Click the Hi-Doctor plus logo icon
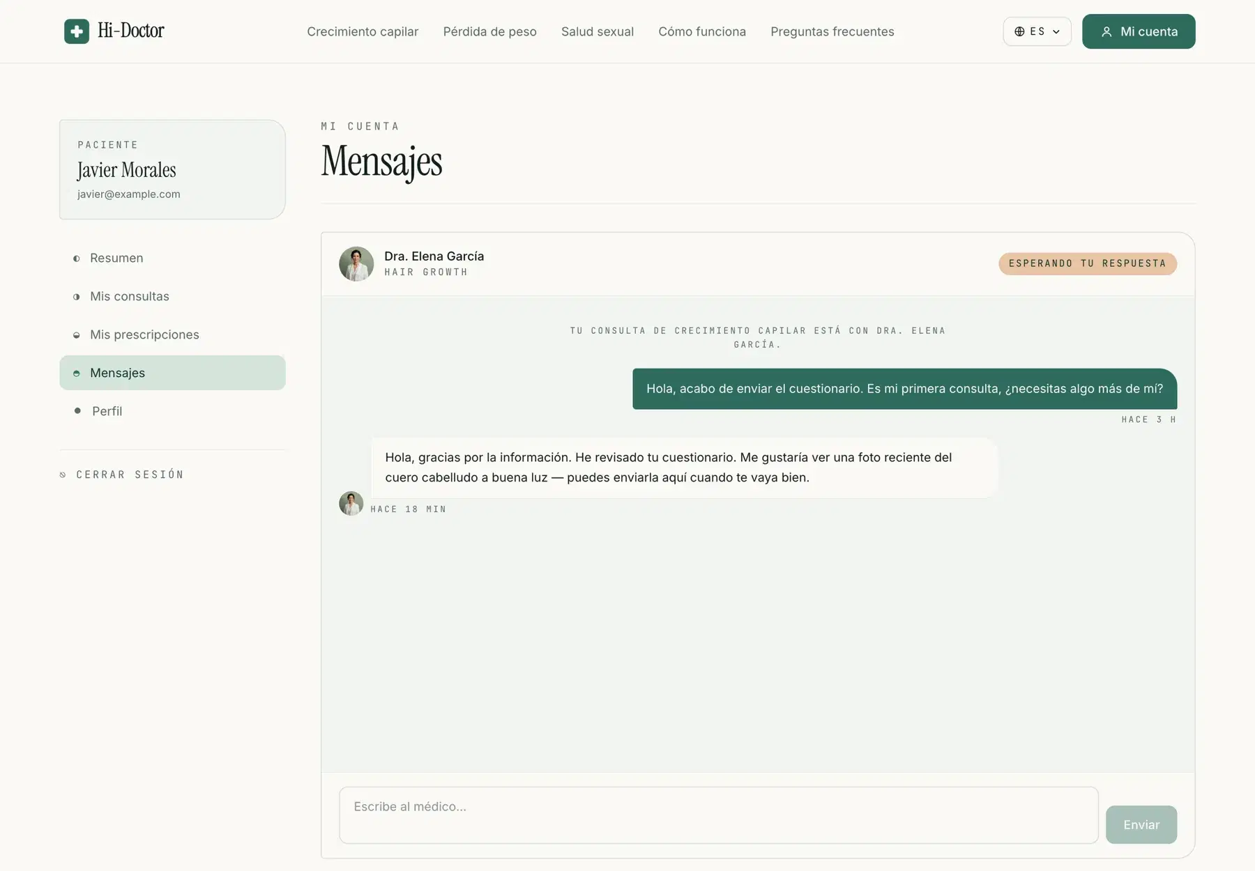The image size is (1255, 871). (77, 31)
